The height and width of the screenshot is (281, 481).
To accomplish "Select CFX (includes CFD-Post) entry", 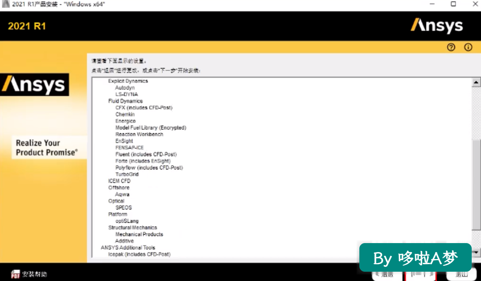I will 144,108.
